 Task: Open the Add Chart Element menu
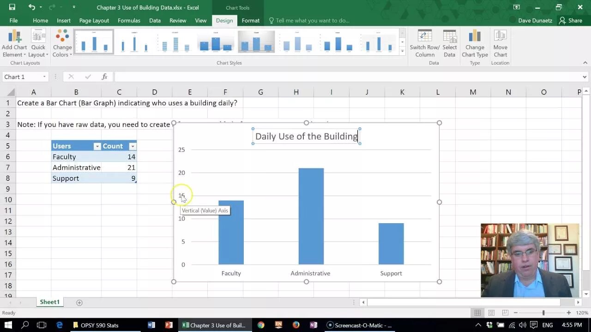pos(14,44)
